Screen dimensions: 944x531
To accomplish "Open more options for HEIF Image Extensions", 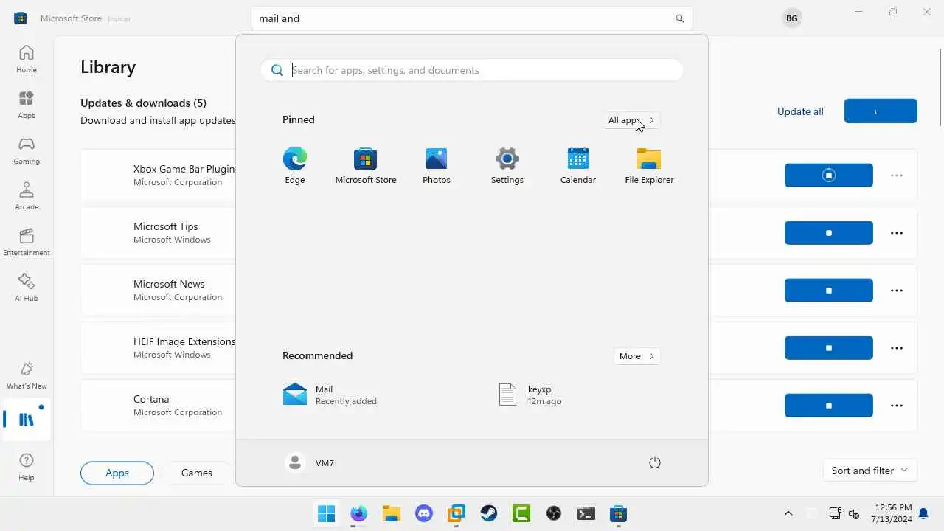I will 897,348.
